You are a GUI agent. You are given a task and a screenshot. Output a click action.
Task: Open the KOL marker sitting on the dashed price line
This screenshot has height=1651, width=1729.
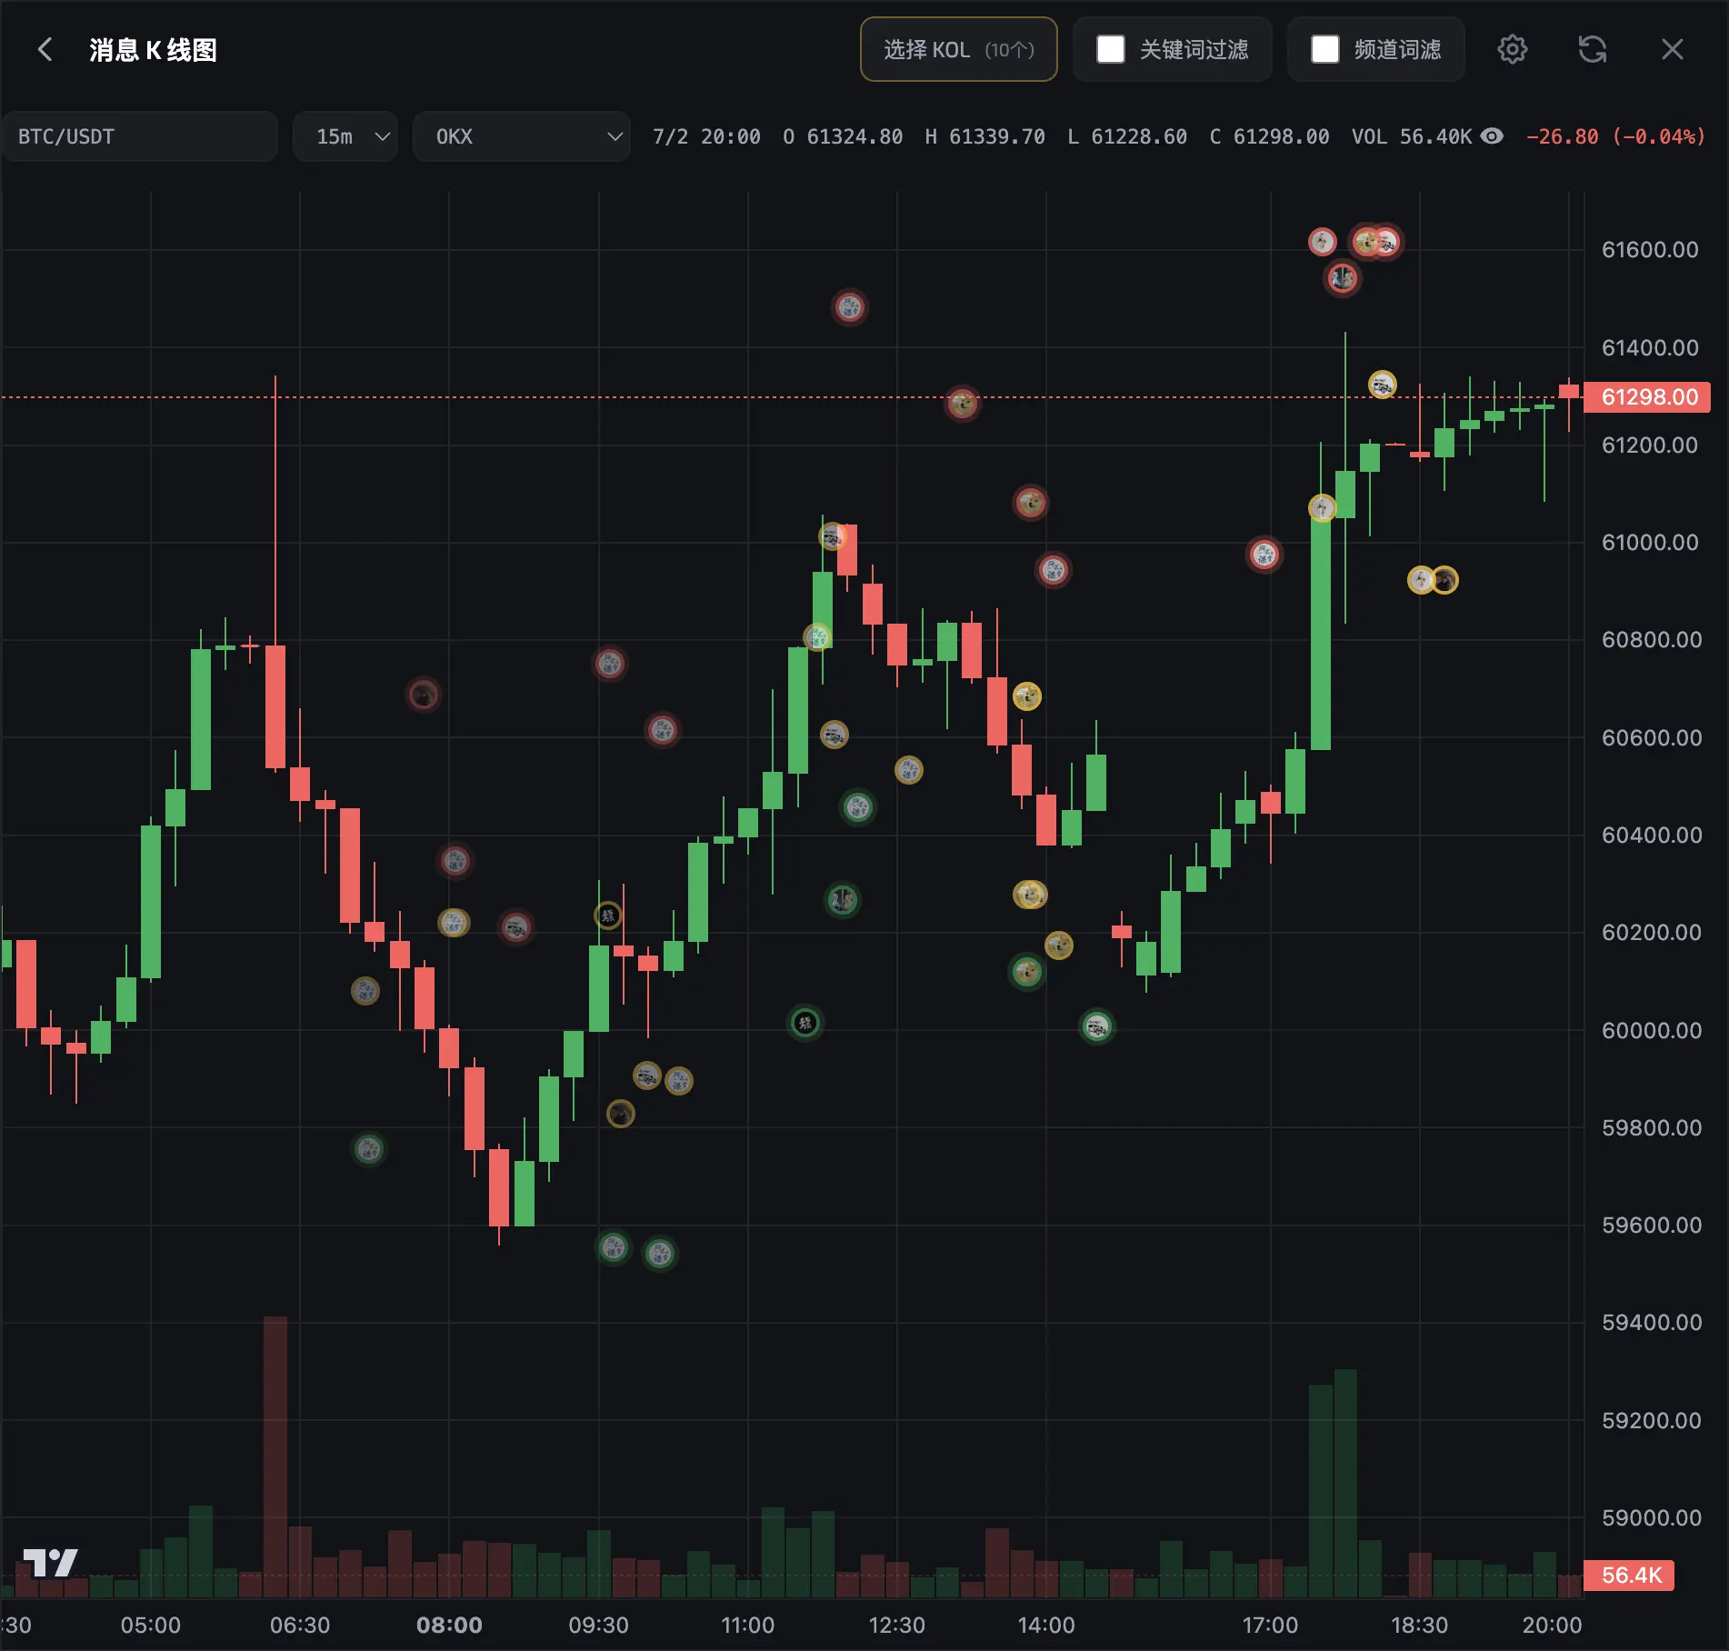click(963, 403)
